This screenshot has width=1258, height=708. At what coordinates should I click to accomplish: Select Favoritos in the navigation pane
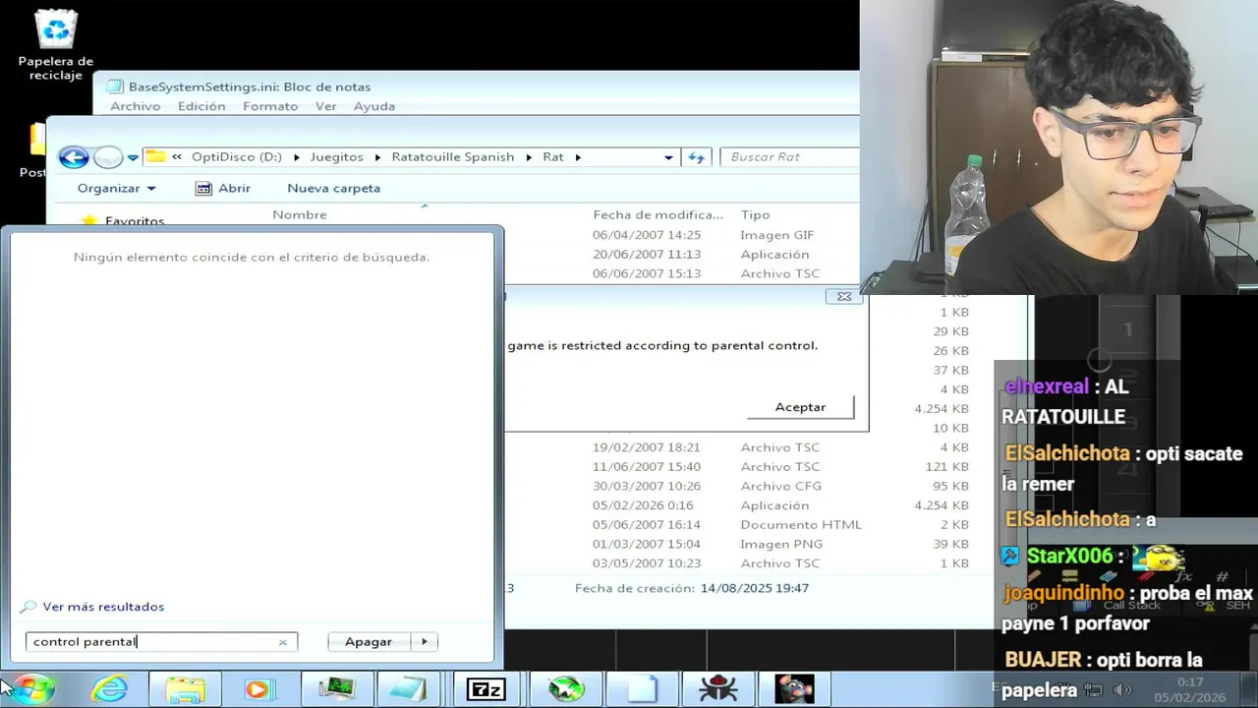coord(135,221)
